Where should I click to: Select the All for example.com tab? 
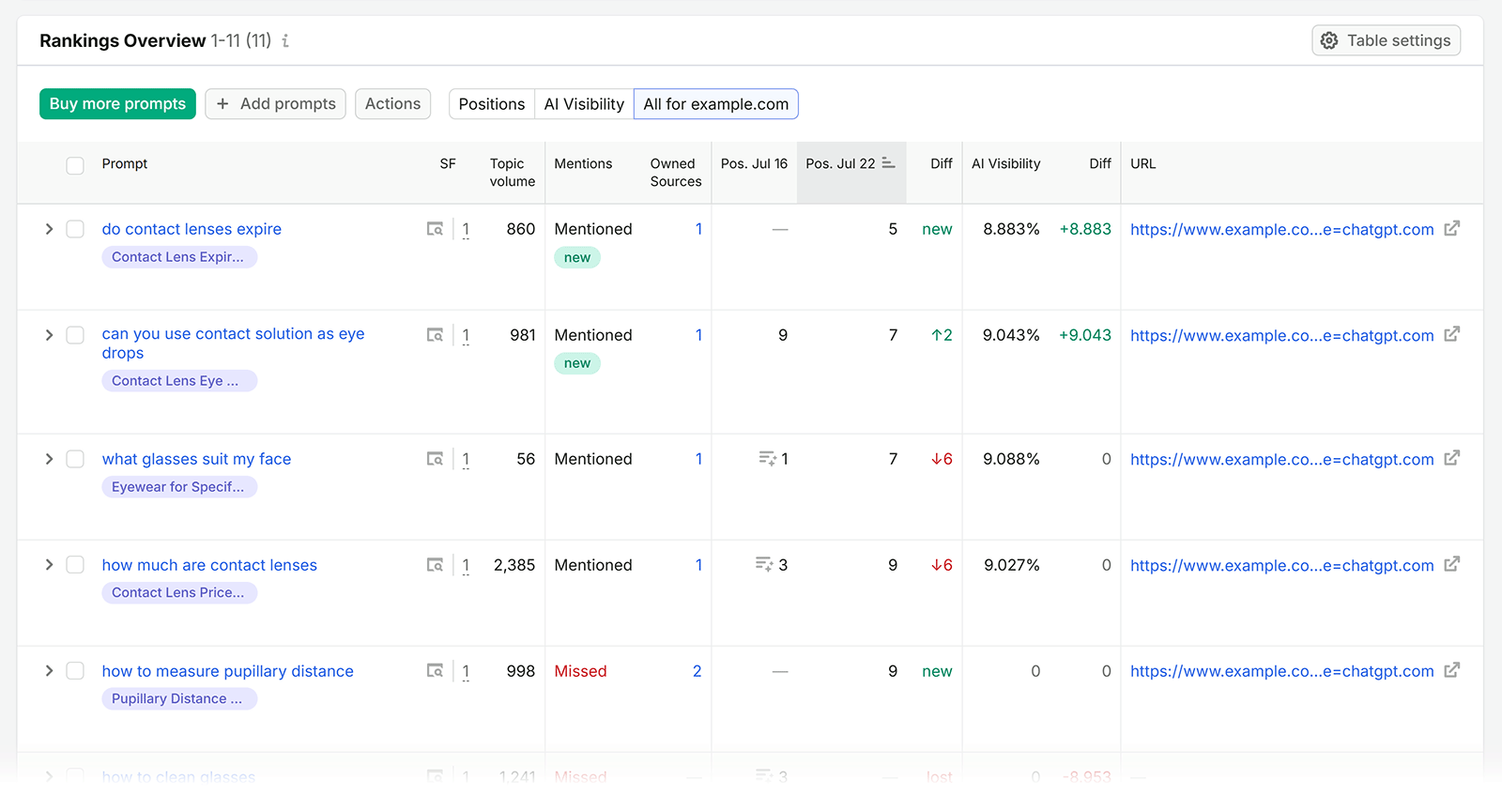(x=716, y=104)
